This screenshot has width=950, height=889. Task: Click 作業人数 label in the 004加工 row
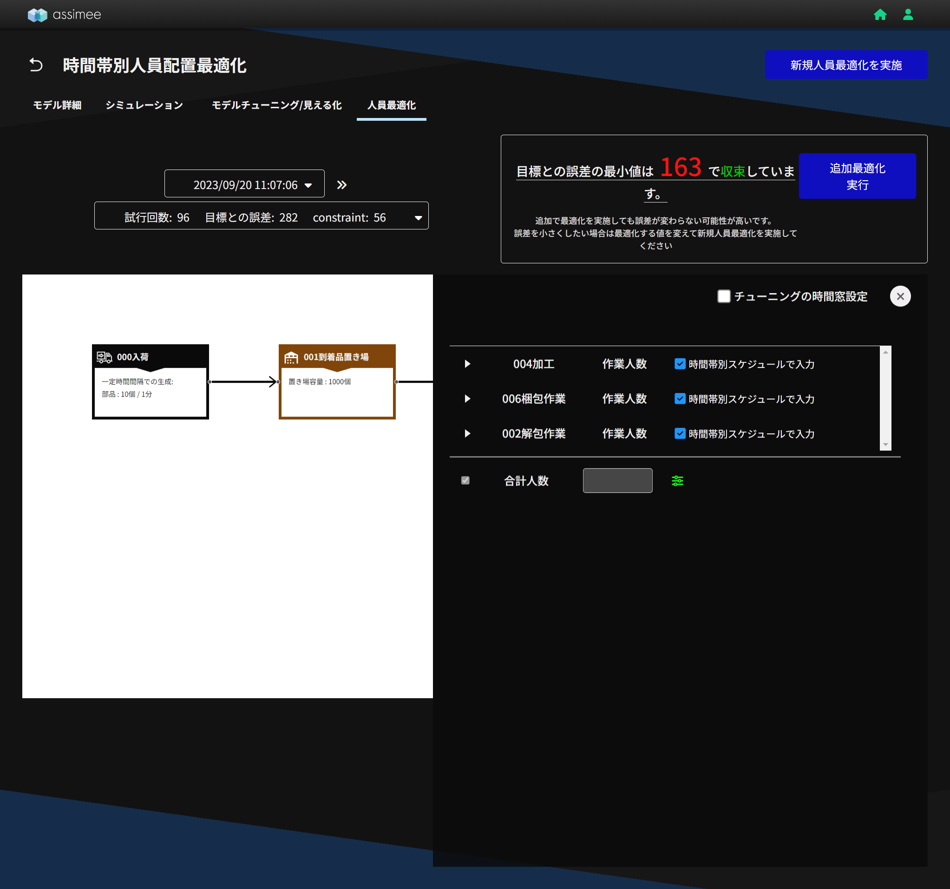coord(624,364)
